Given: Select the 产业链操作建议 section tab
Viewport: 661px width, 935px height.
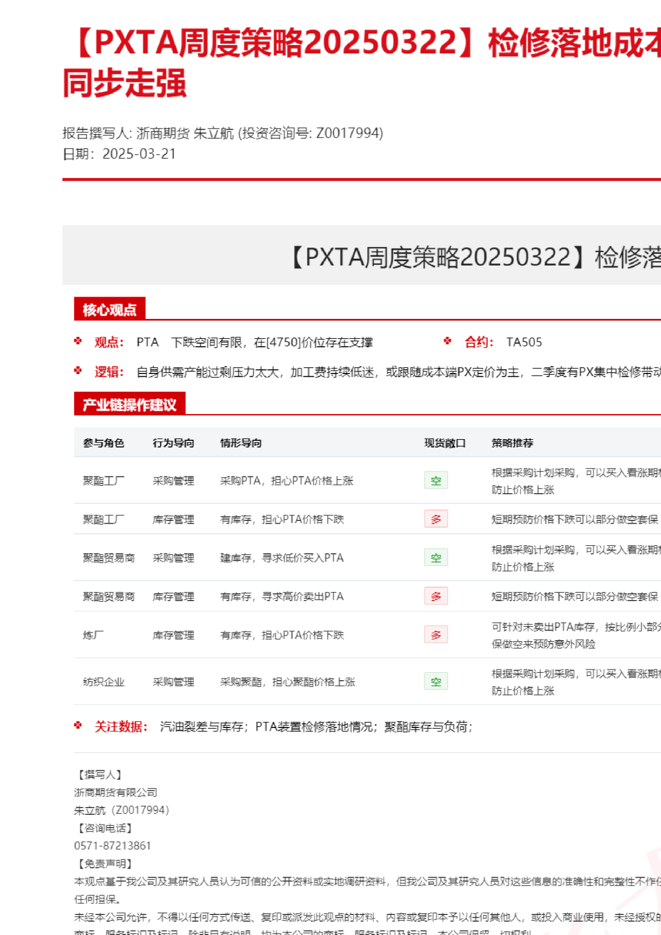Looking at the screenshot, I should (130, 405).
